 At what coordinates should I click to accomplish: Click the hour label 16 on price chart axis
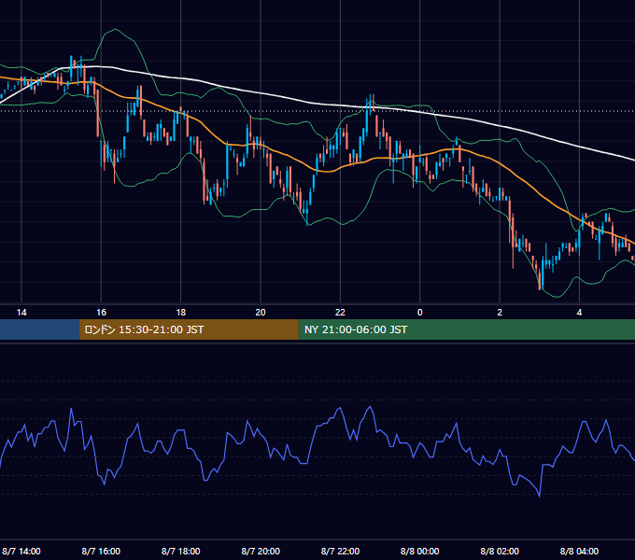(101, 312)
